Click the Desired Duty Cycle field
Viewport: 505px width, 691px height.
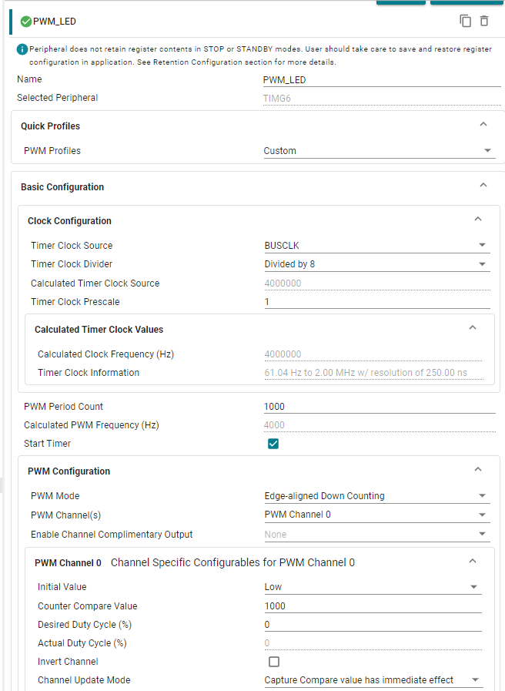pyautogui.click(x=373, y=625)
